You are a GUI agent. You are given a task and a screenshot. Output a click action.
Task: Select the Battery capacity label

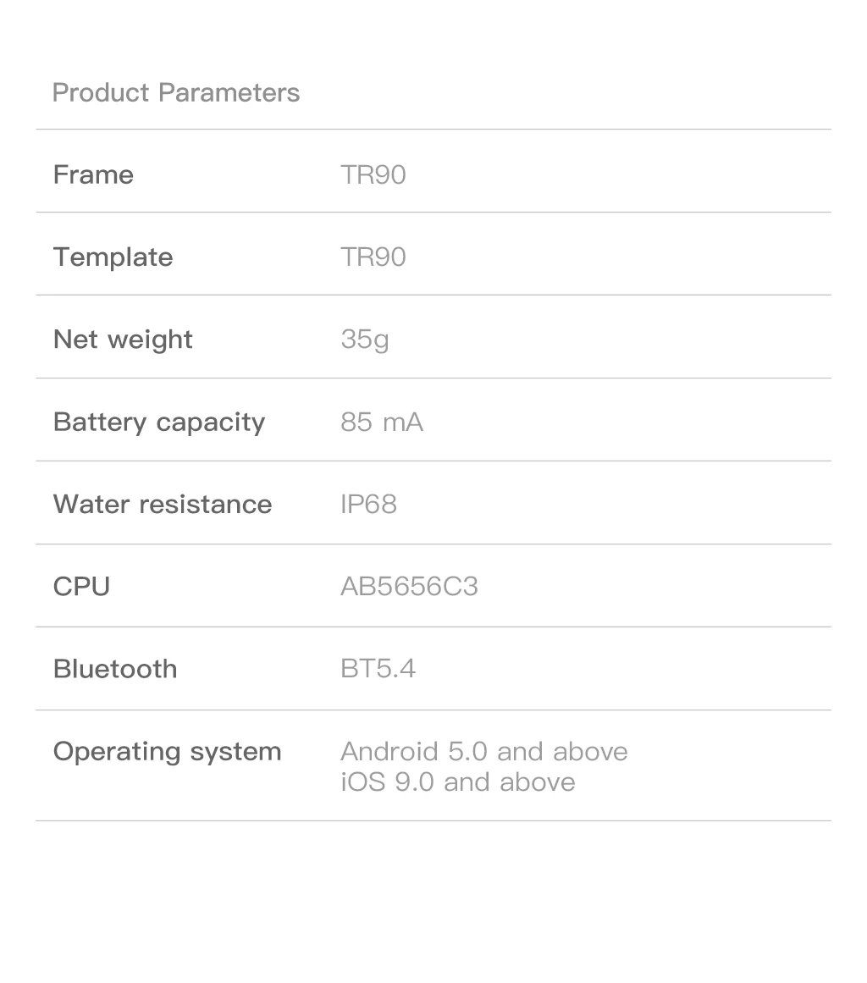click(159, 422)
